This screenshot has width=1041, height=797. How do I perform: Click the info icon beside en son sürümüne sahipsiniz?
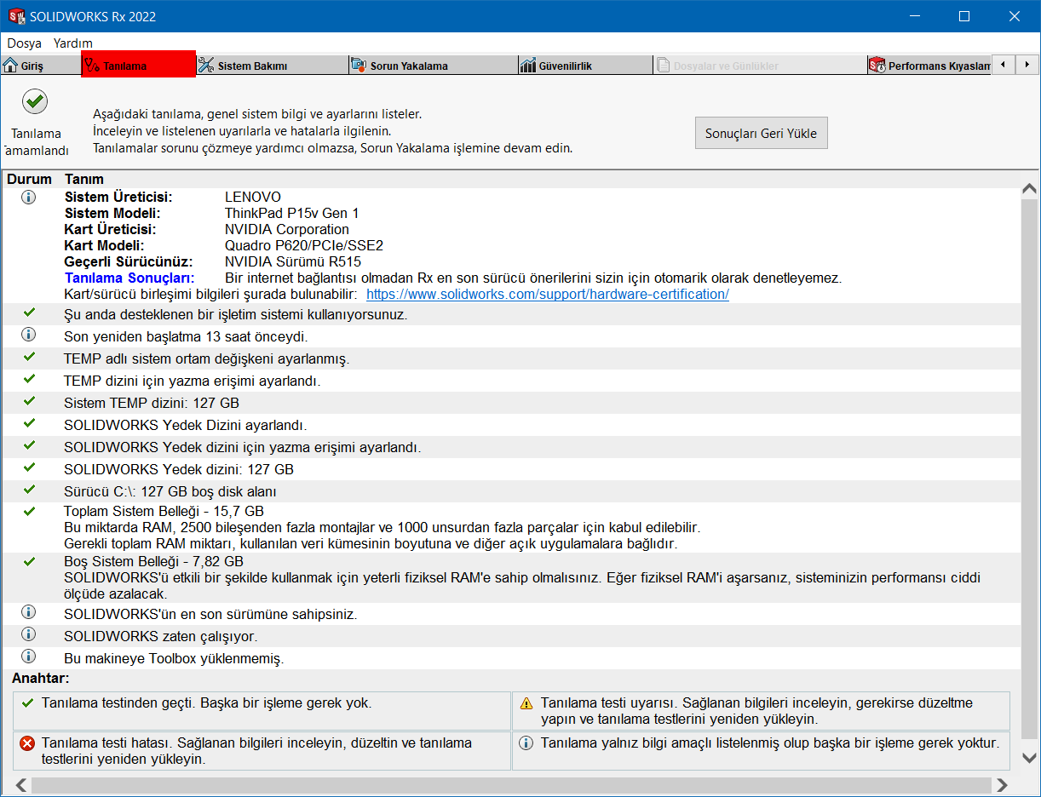pyautogui.click(x=28, y=612)
